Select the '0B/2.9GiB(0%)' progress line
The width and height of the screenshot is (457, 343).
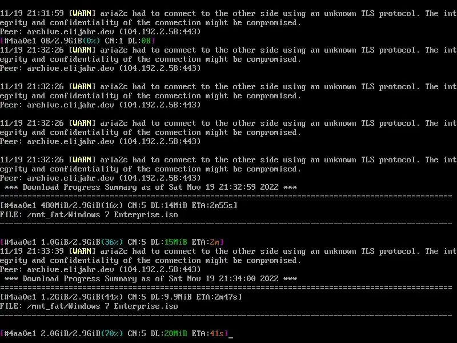pos(78,41)
